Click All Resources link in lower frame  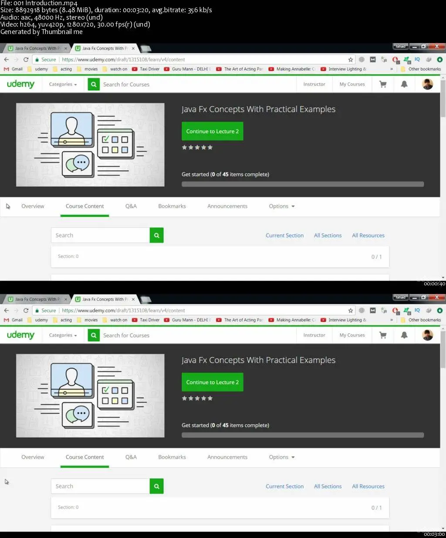coord(368,487)
